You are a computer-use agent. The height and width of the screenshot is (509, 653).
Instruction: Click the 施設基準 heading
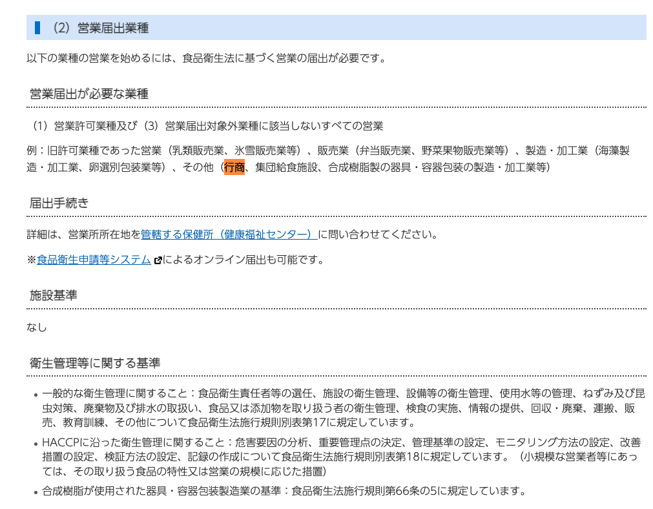tap(54, 296)
